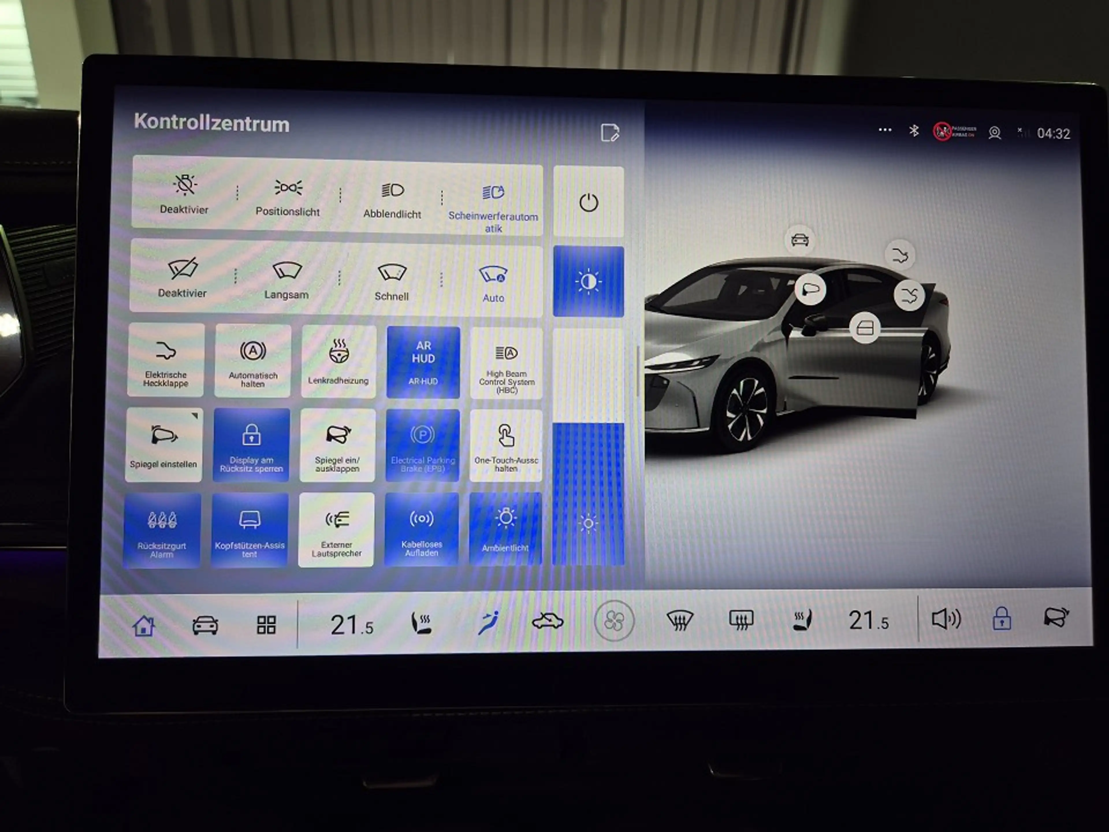Toggle Spiegel ein/ausklappen tile
1109x832 pixels.
337,445
